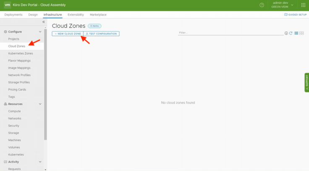309x171 pixels.
Task: Click Kiiro Dev Portal title text
Action: tap(39, 5)
